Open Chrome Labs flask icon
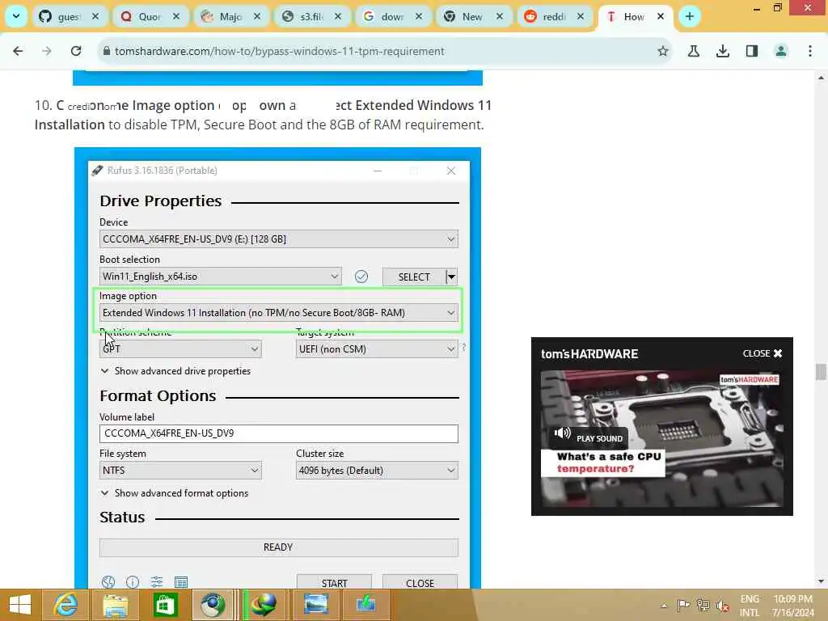The image size is (828, 621). (693, 51)
